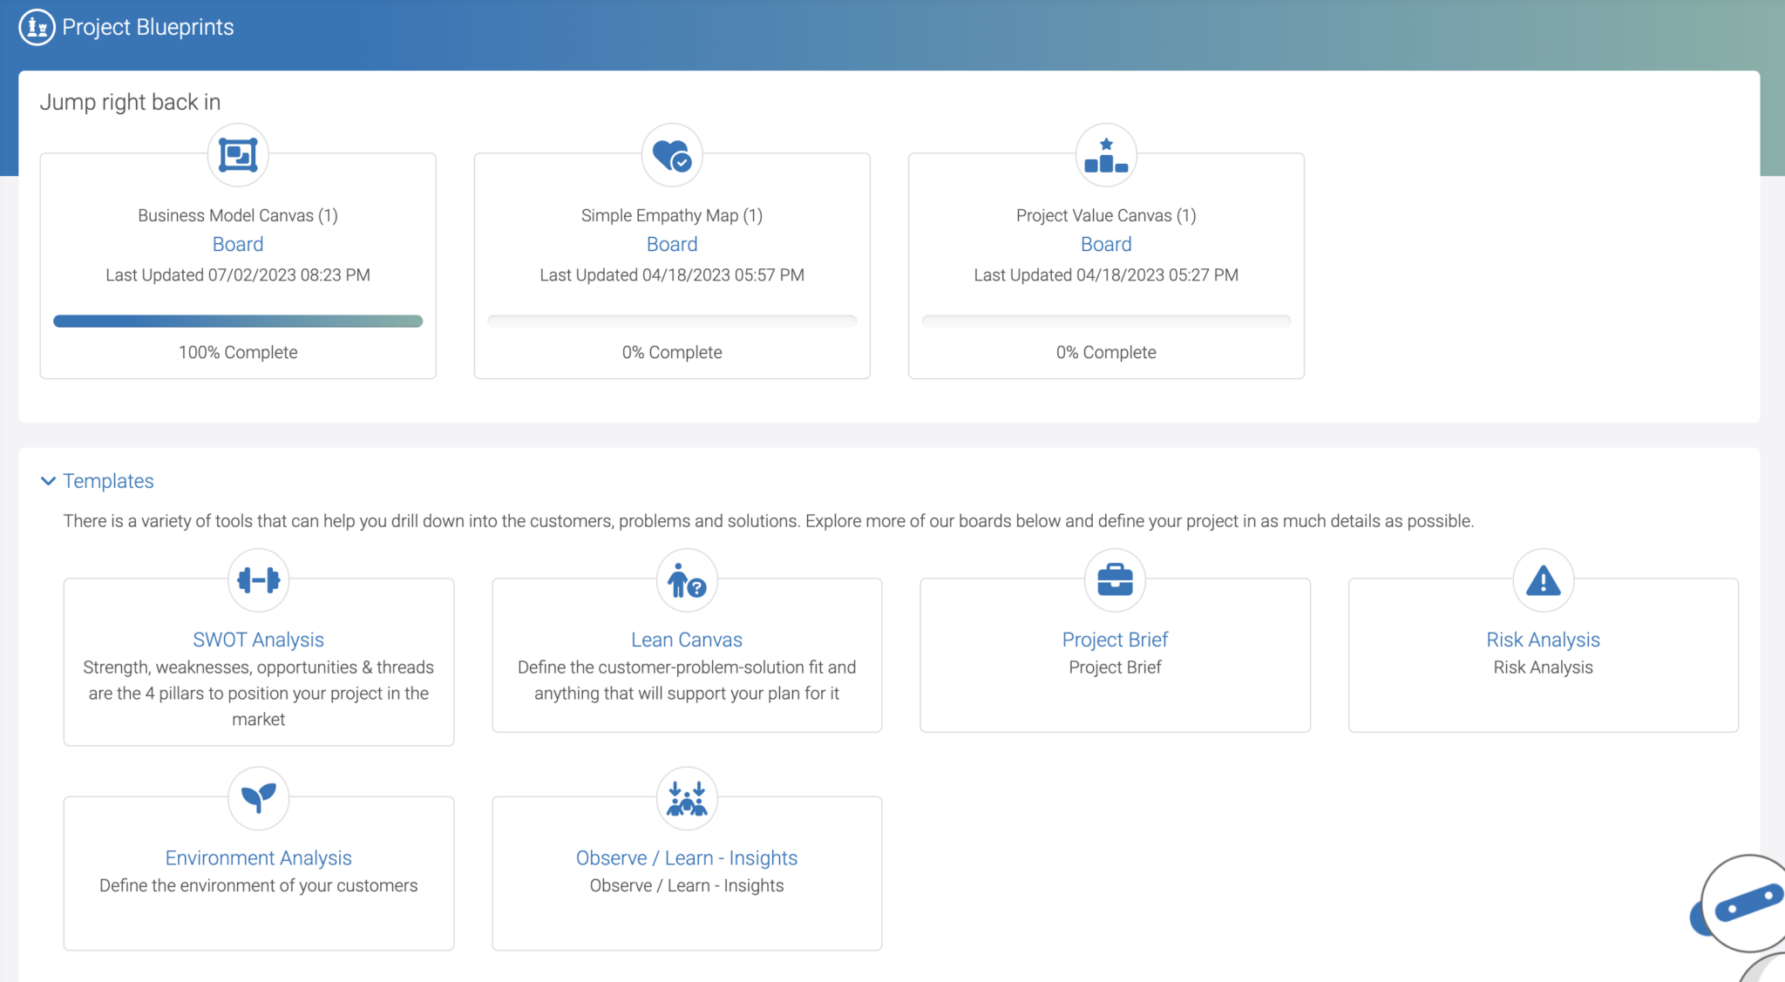Open Business Model Canvas Board link
This screenshot has height=982, width=1785.
(x=238, y=244)
